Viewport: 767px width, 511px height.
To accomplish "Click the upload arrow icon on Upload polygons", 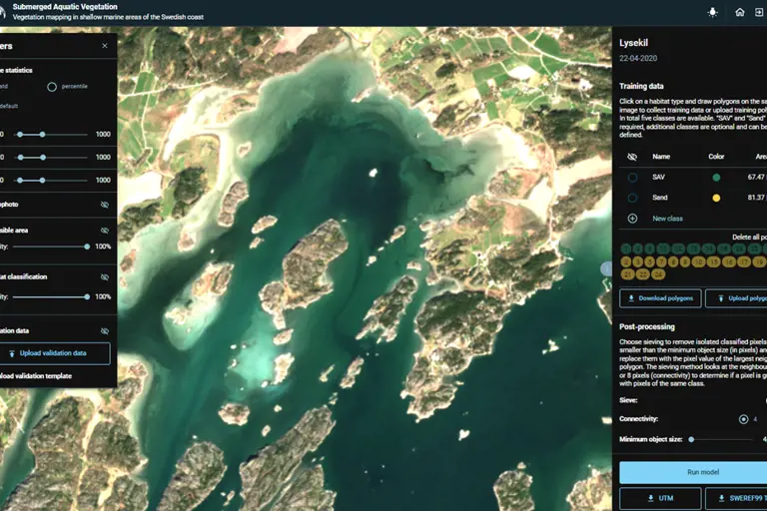I will coord(720,298).
